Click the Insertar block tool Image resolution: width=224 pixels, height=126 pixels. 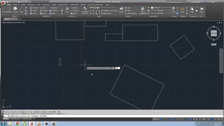coord(121,10)
